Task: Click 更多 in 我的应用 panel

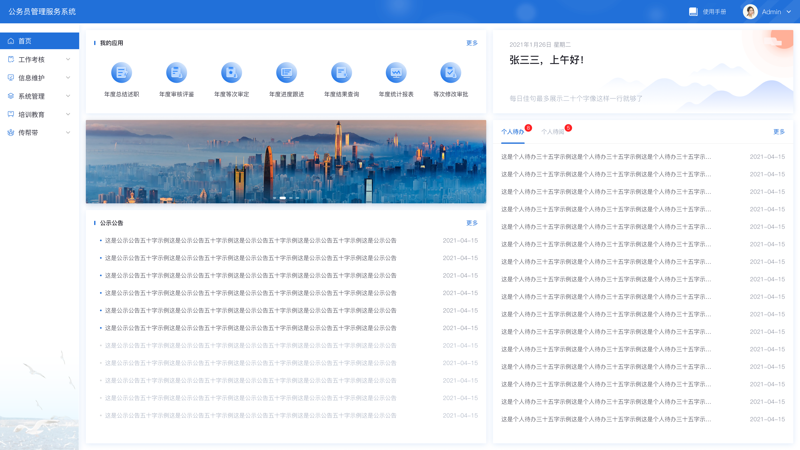Action: coord(472,43)
